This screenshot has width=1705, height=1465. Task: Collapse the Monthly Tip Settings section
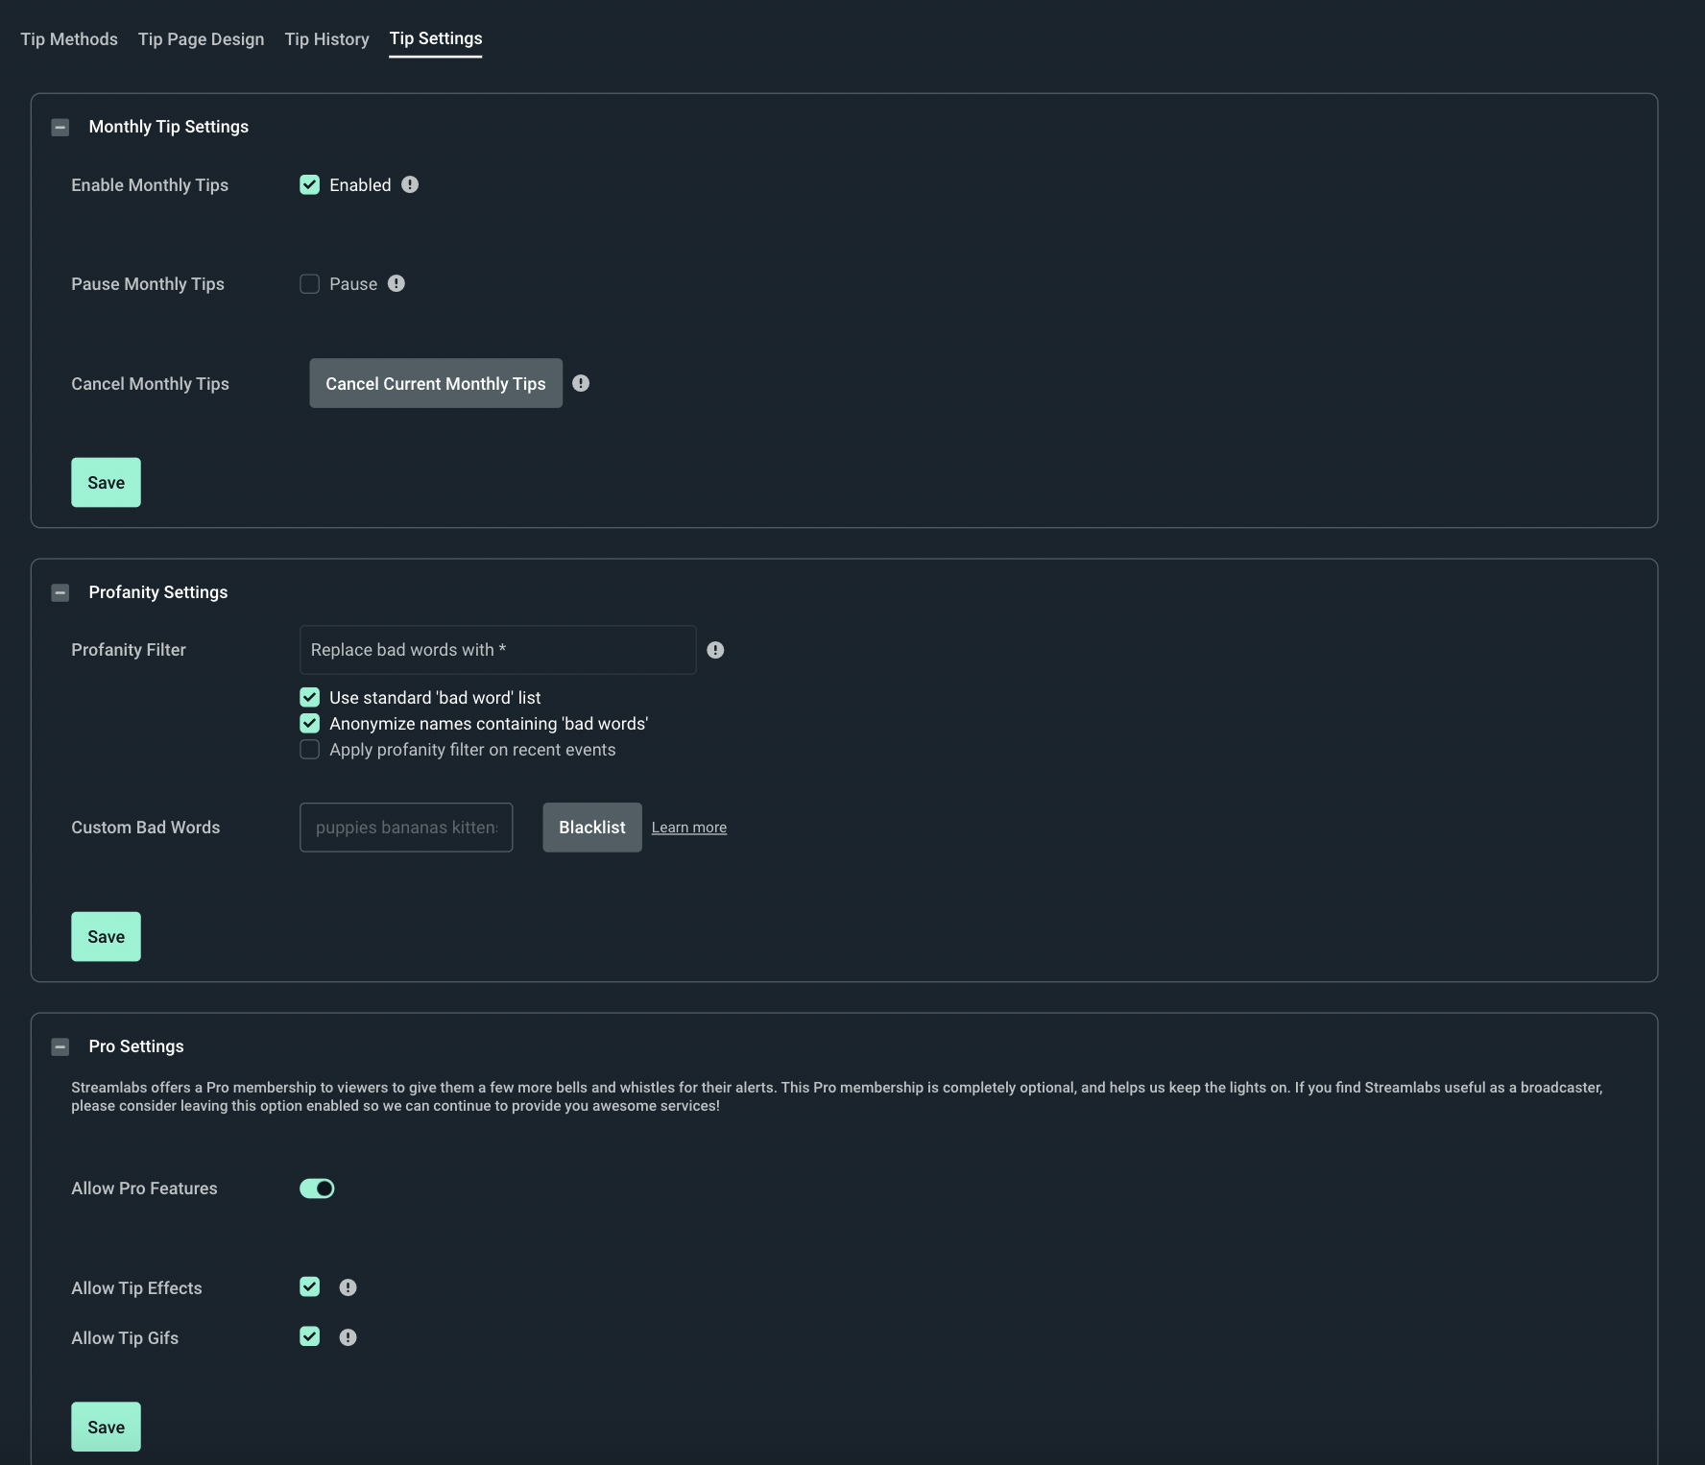point(60,126)
